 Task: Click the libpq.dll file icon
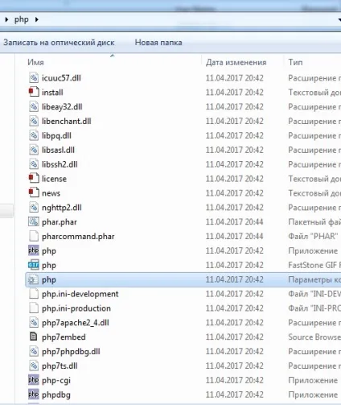coord(34,135)
